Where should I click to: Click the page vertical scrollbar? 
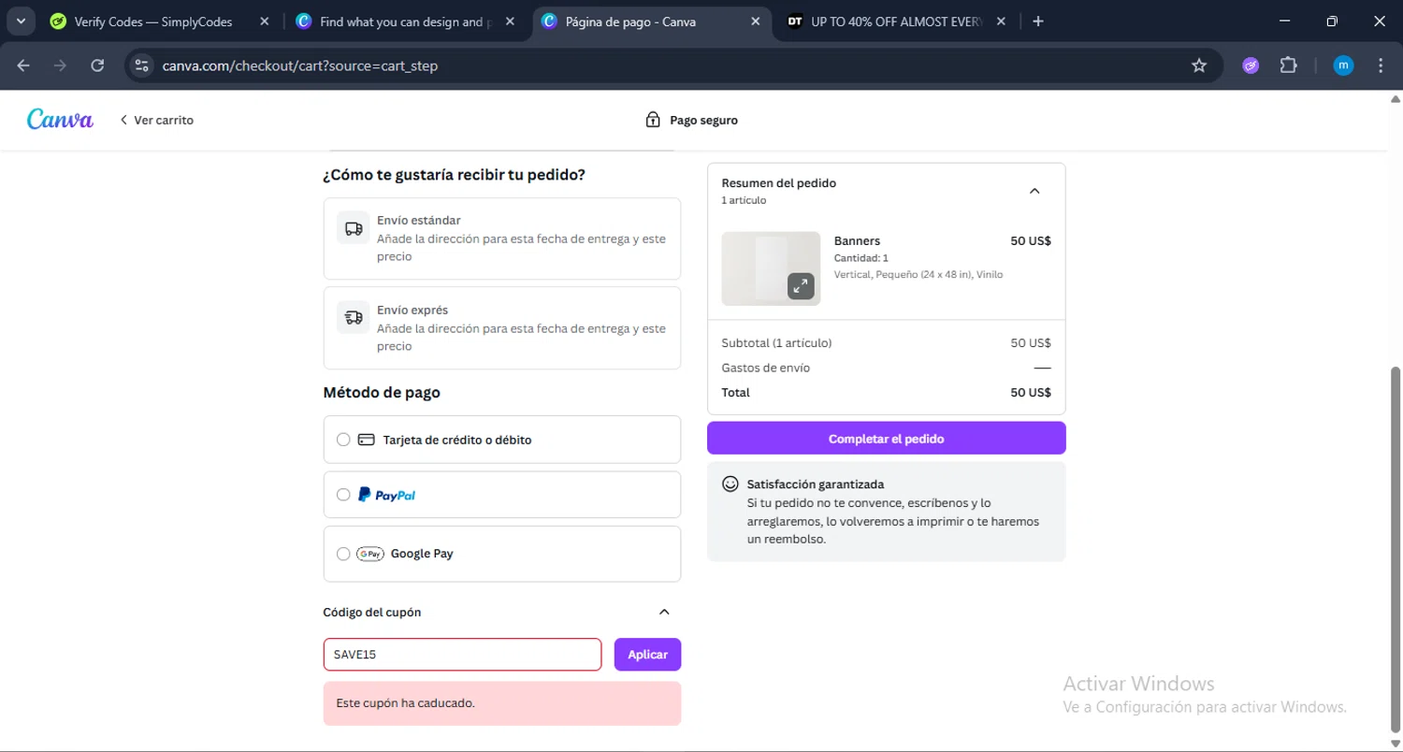coord(1396,552)
